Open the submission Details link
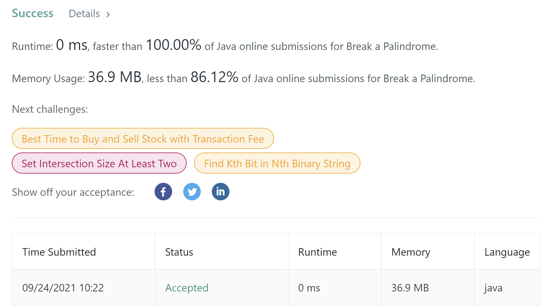The height and width of the screenshot is (308, 544). [x=84, y=14]
